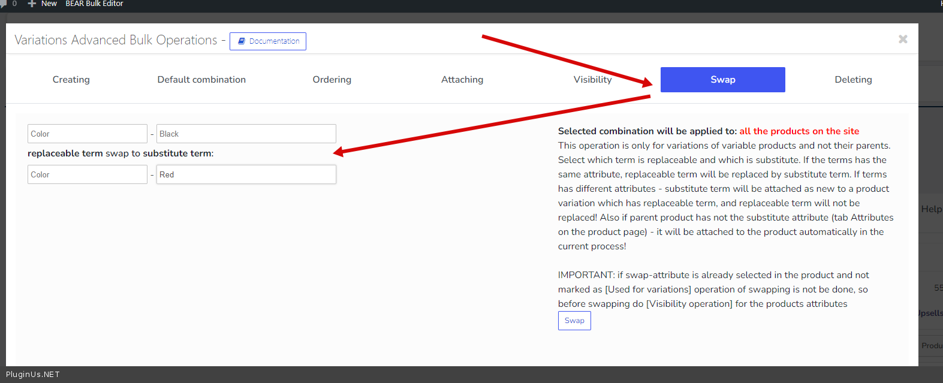The image size is (943, 383).
Task: Switch to the Creating tab
Action: click(71, 80)
